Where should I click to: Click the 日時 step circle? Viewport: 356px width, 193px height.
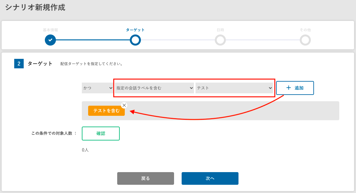click(220, 40)
